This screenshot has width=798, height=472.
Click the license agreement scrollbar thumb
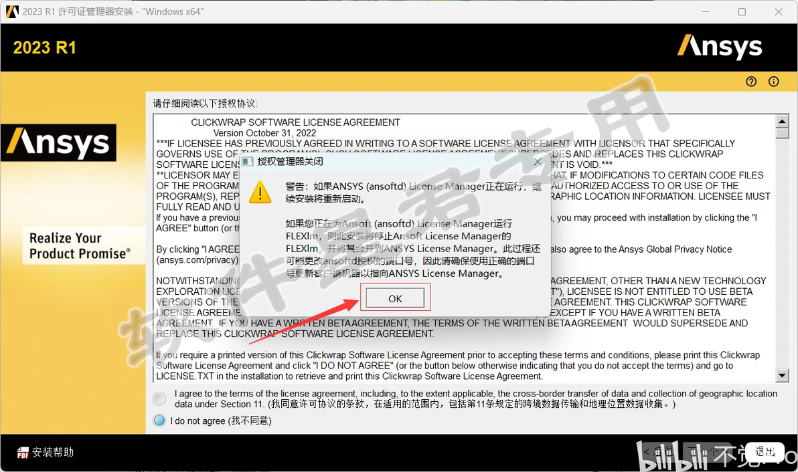click(782, 133)
